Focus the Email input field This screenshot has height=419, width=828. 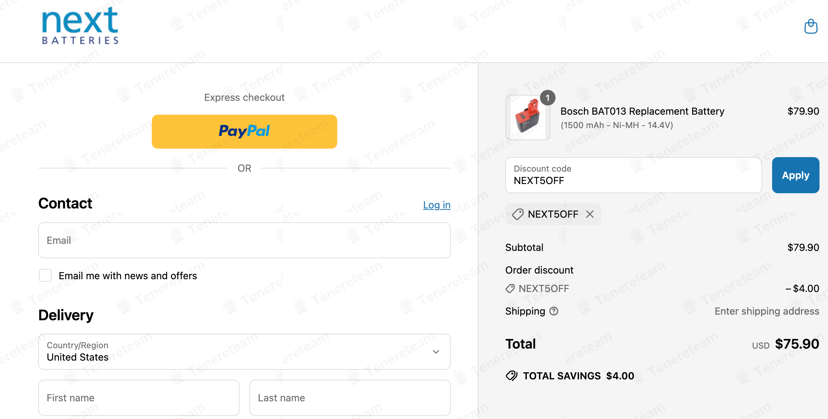tap(244, 240)
